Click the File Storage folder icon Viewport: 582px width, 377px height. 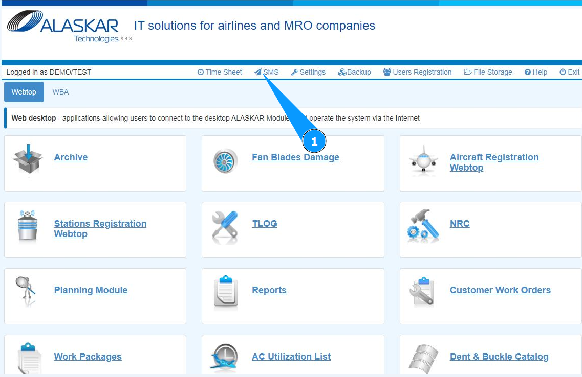click(468, 72)
